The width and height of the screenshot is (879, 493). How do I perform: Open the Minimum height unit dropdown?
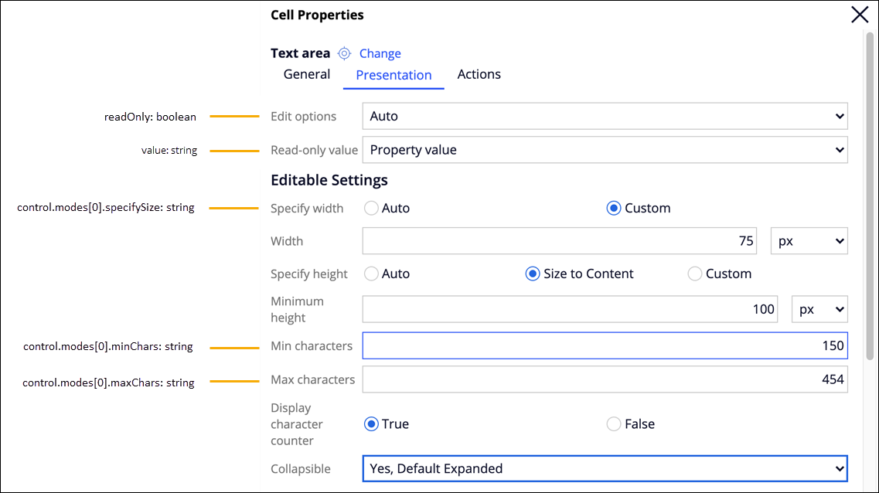pyautogui.click(x=819, y=309)
